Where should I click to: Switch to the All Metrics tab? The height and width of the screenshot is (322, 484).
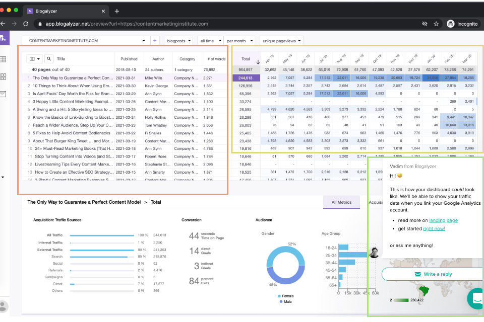click(x=341, y=202)
